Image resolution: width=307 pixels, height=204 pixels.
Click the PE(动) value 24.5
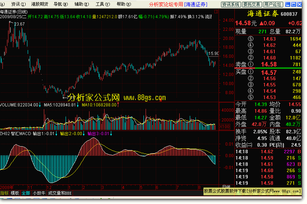(296, 145)
